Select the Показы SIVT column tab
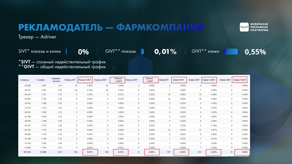 (133, 80)
